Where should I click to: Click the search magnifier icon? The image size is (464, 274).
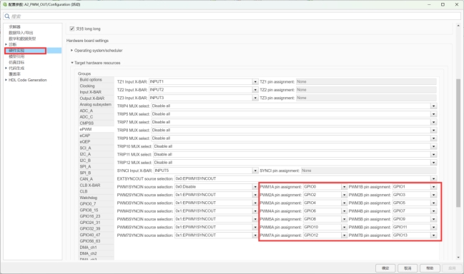coord(7,16)
